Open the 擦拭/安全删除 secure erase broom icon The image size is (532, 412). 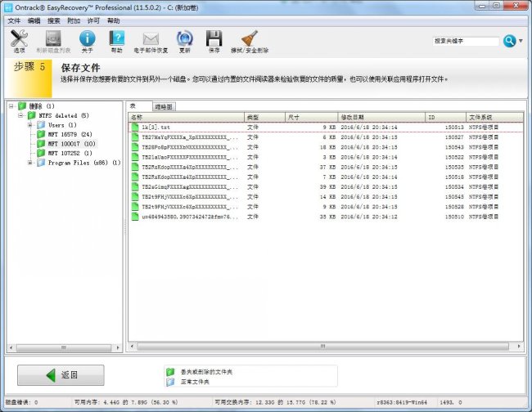pyautogui.click(x=250, y=38)
